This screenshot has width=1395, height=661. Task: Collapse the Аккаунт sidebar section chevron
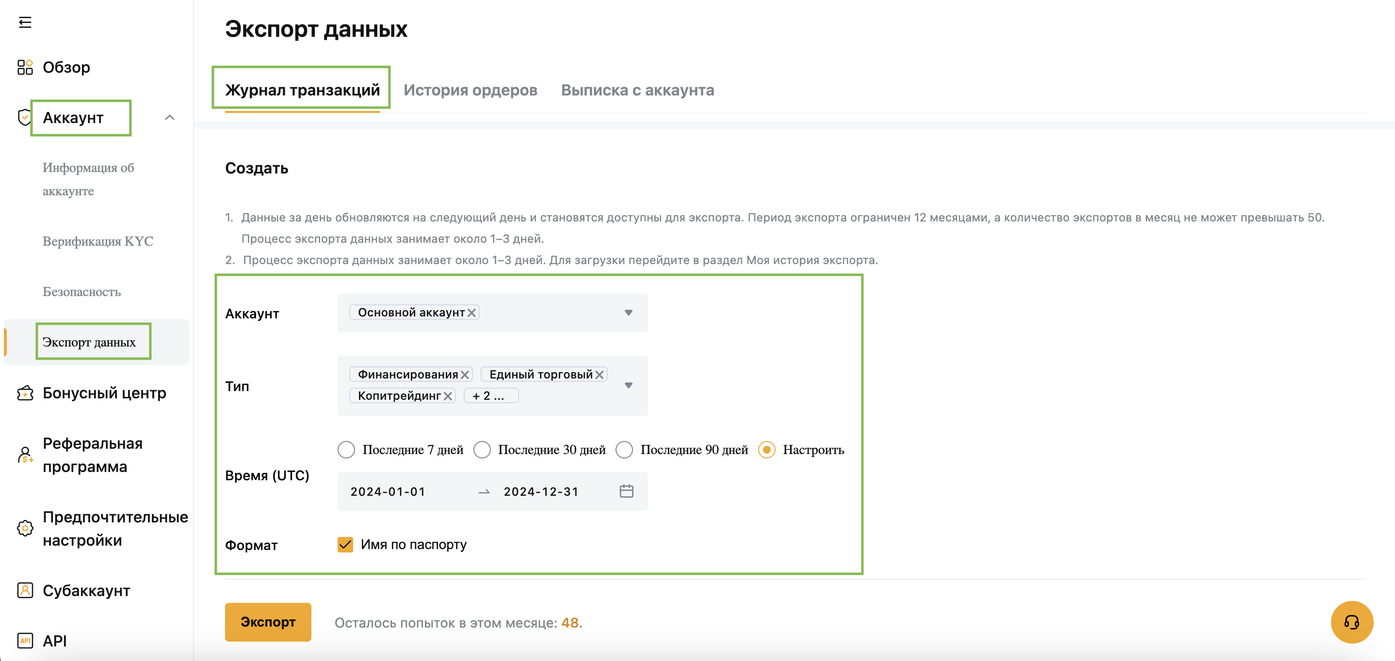pos(169,117)
